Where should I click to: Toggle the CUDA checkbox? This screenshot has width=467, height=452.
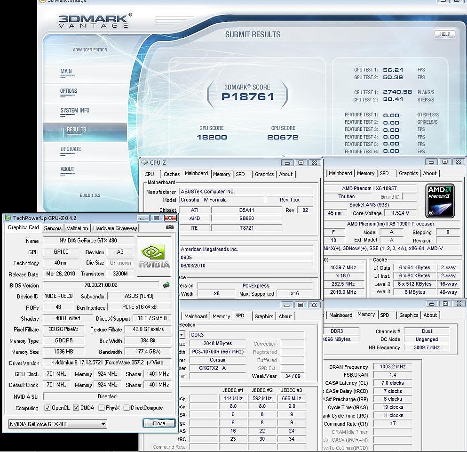pyautogui.click(x=76, y=408)
